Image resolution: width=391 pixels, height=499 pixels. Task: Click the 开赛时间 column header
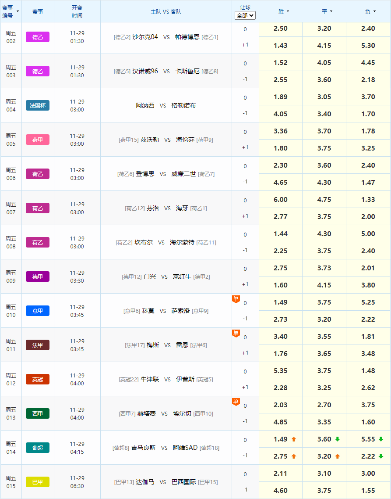pyautogui.click(x=77, y=11)
